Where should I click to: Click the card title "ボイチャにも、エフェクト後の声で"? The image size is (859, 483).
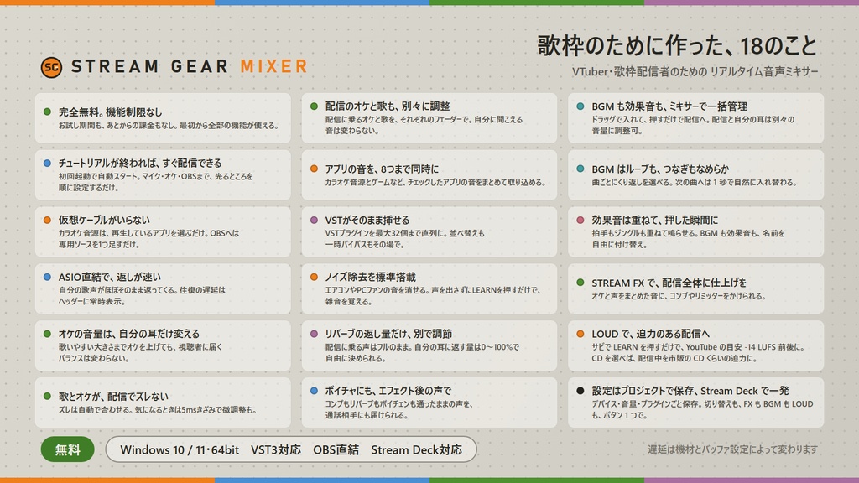point(388,391)
